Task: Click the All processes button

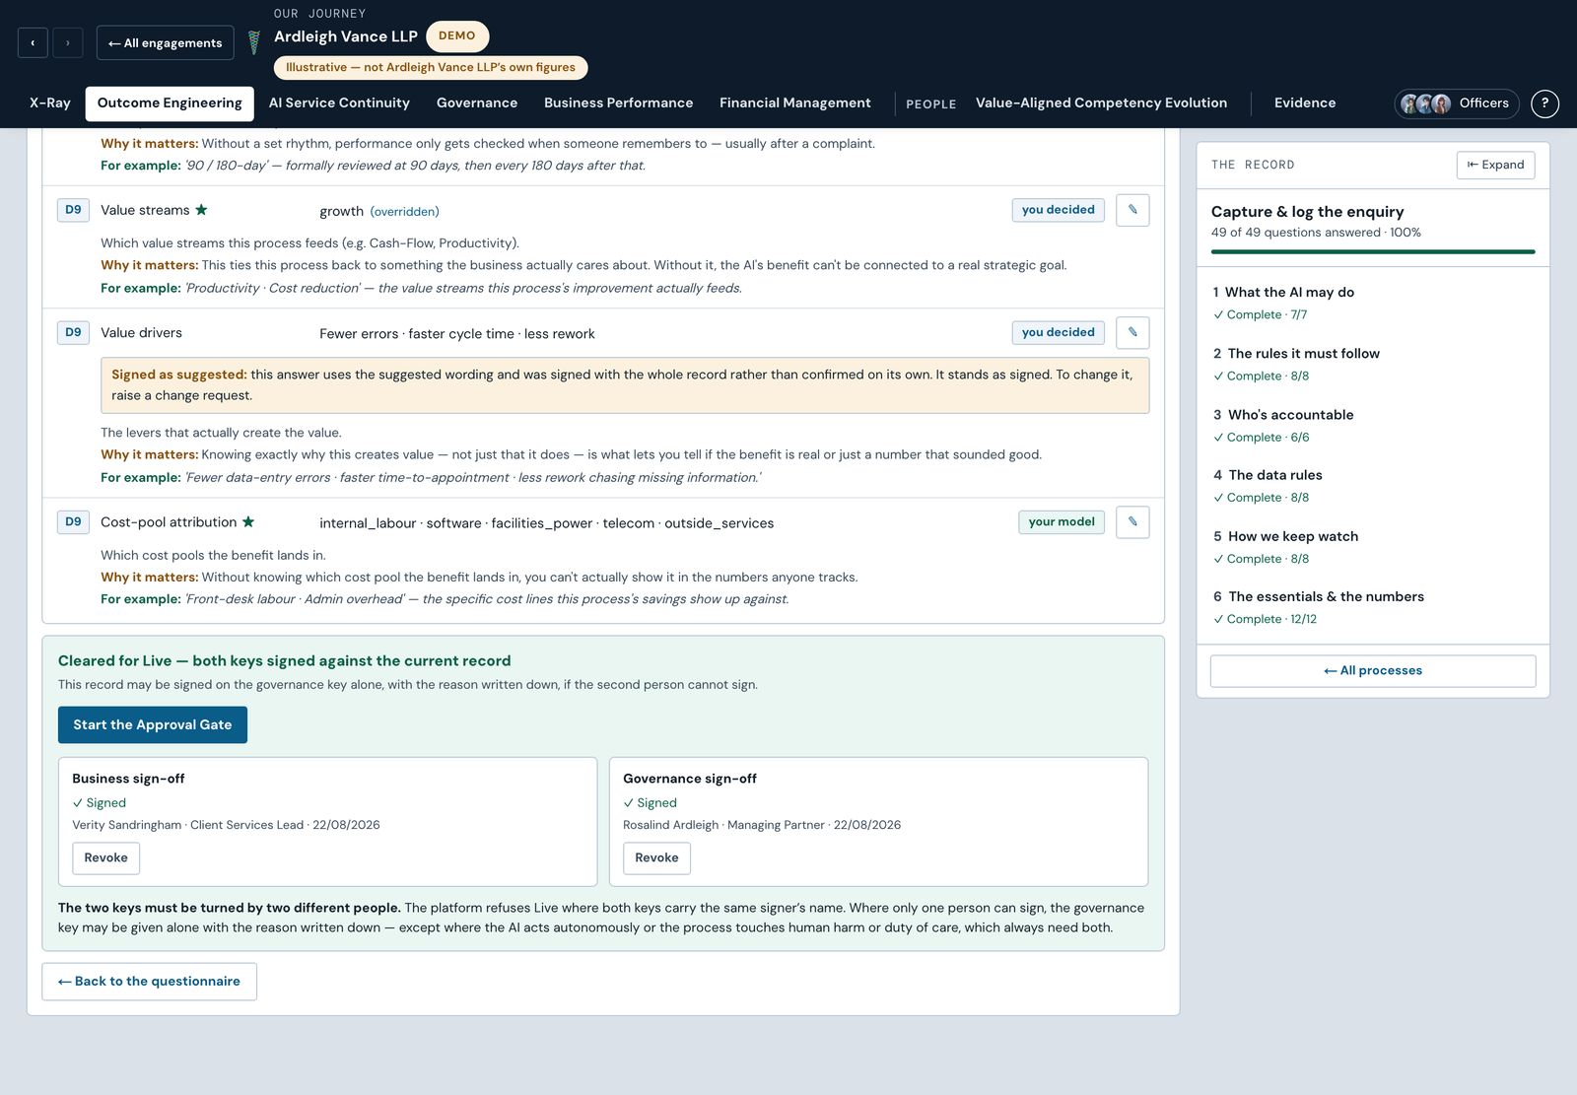Action: pos(1373,671)
